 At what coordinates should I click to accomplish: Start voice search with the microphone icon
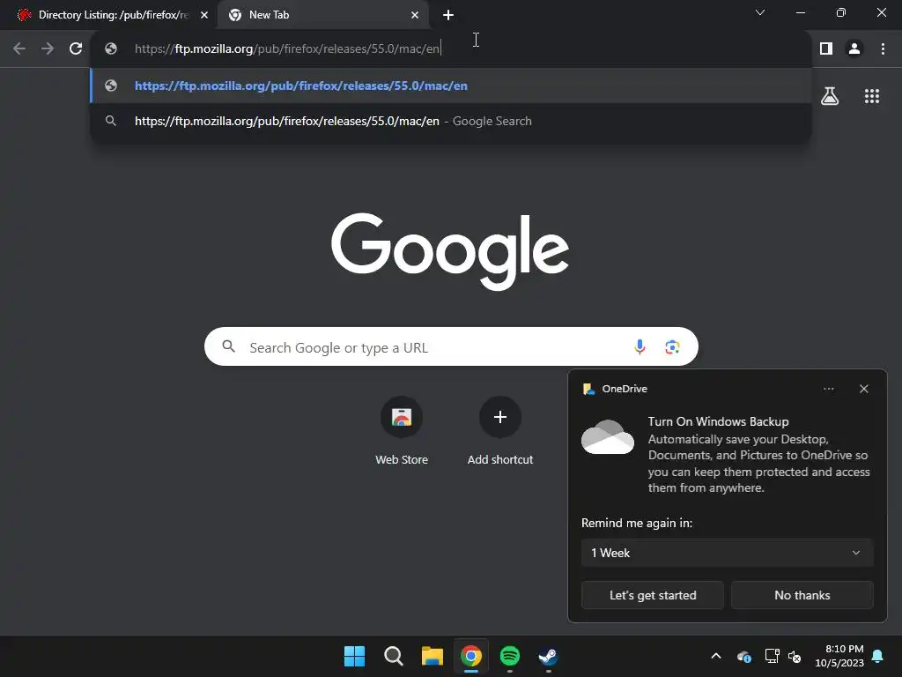640,346
